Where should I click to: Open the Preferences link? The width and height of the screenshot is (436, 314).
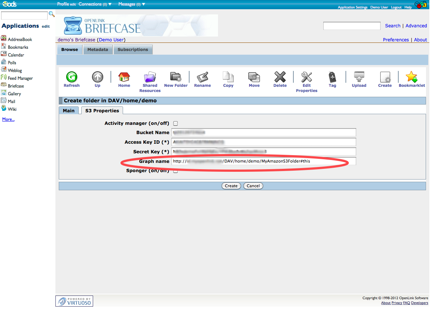(396, 40)
